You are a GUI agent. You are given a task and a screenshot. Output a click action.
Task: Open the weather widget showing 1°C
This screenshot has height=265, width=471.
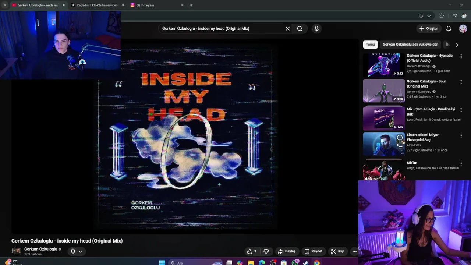coord(13,262)
